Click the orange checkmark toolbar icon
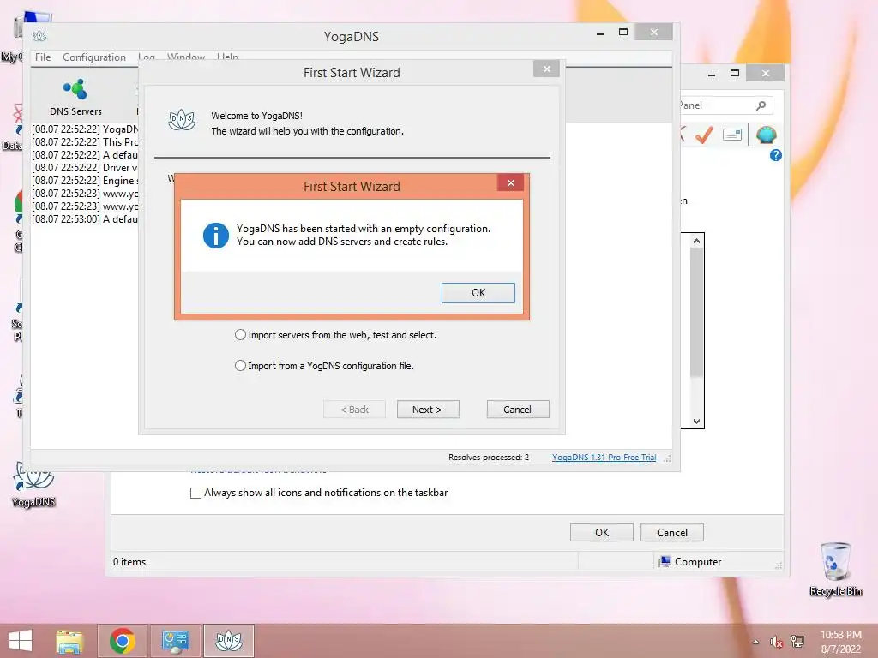This screenshot has height=658, width=878. (x=704, y=135)
